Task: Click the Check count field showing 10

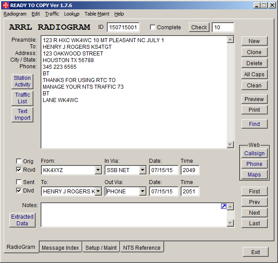Action: 223,27
